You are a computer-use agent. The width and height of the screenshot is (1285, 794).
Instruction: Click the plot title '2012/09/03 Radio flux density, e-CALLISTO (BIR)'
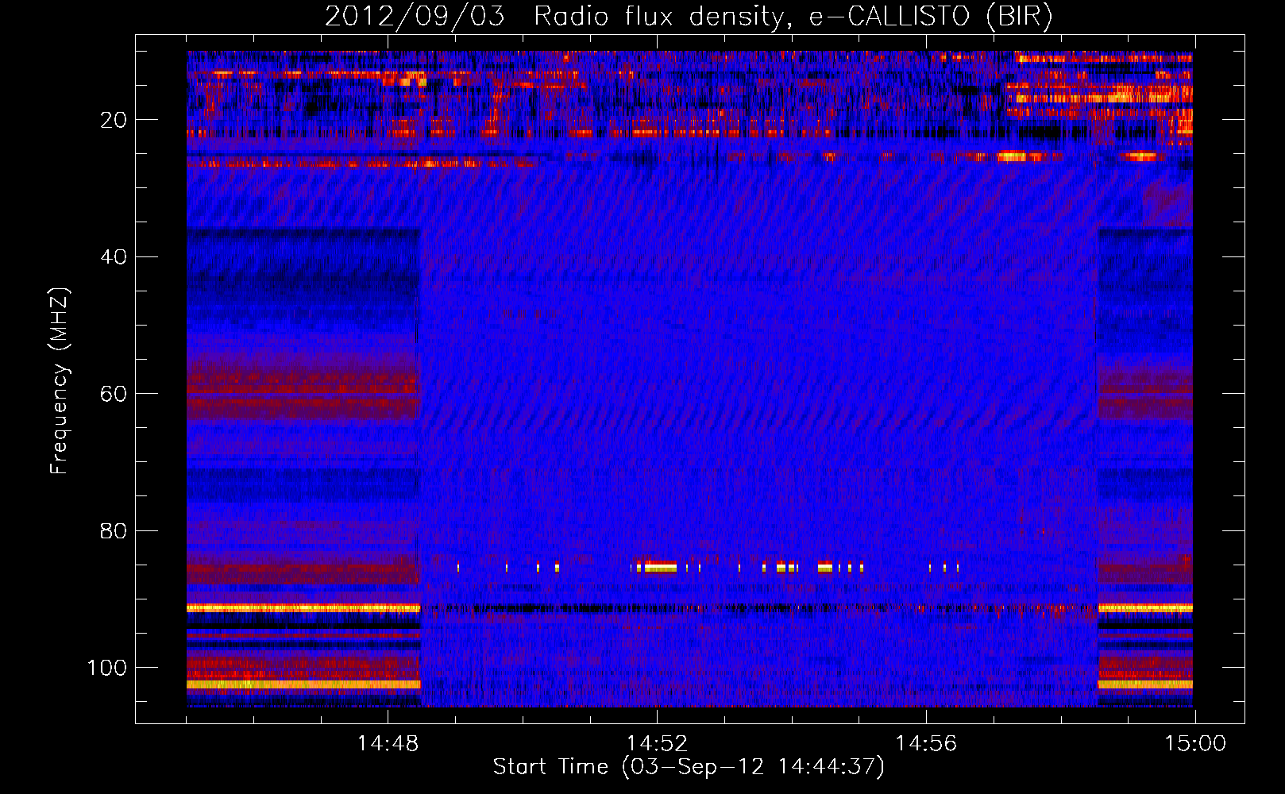tap(689, 17)
